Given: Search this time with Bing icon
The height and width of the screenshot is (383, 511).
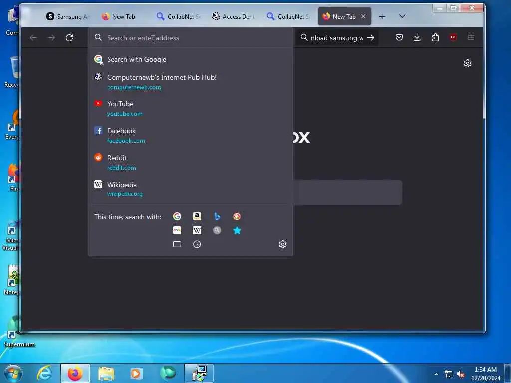Looking at the screenshot, I should coord(217,216).
